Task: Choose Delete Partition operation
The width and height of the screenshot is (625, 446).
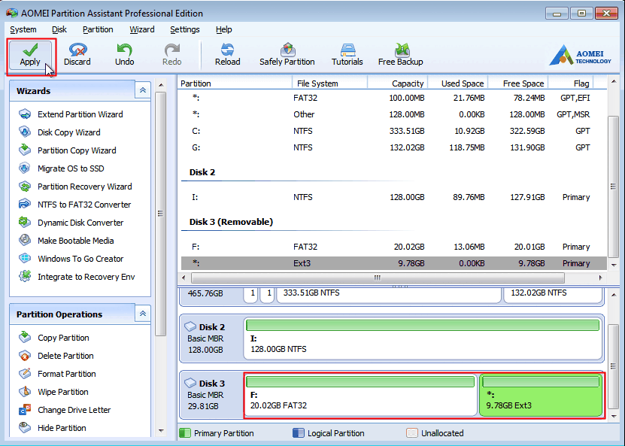Action: point(56,356)
